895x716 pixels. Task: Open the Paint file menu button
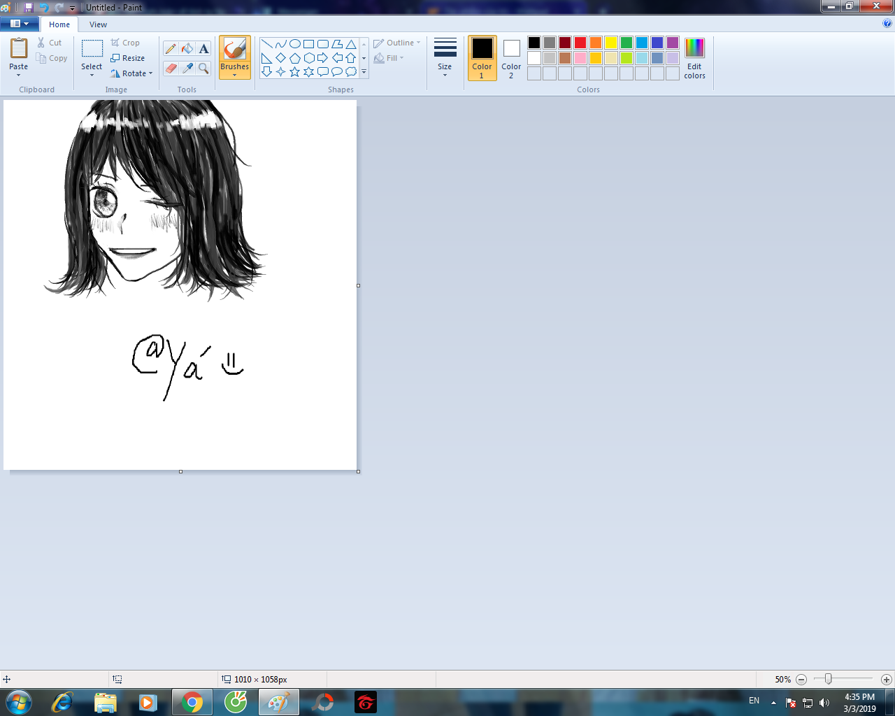[x=19, y=24]
